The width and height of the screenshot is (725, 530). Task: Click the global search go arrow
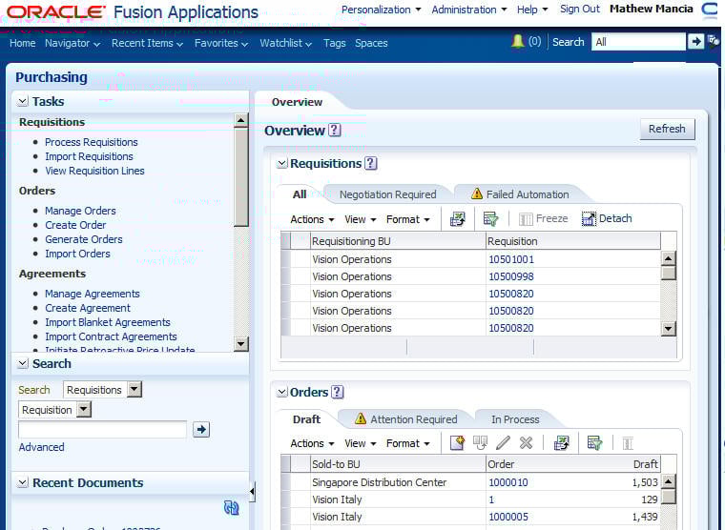point(695,42)
